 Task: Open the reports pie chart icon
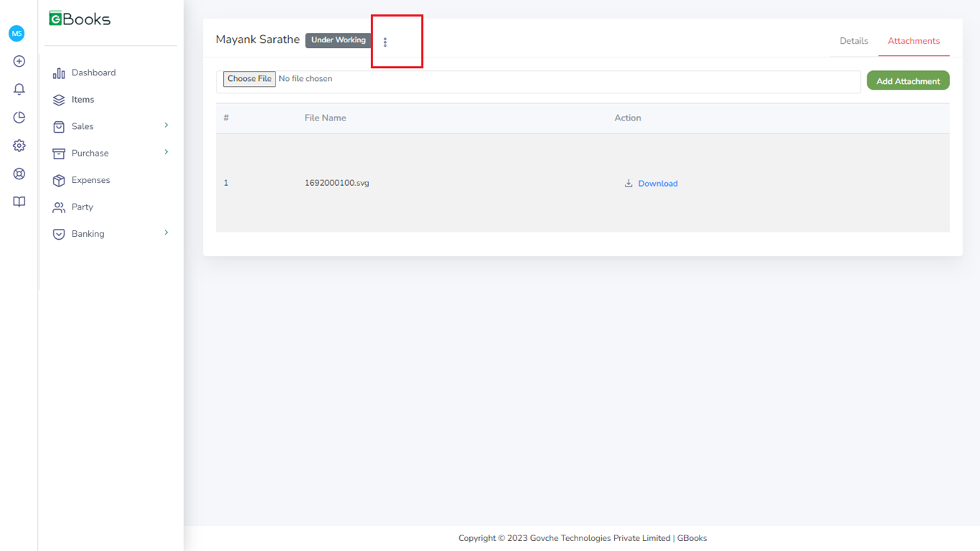coord(19,118)
